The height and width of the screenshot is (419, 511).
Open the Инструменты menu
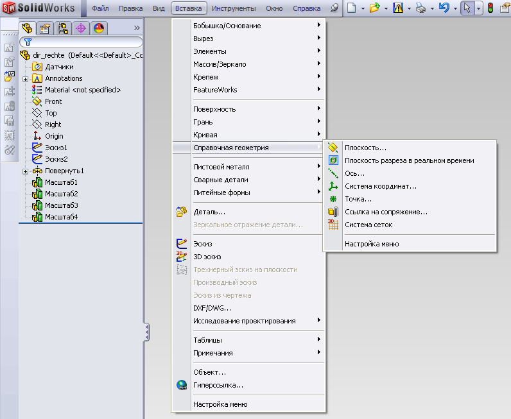[234, 8]
